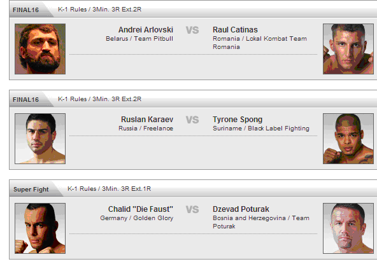Click the VS between Chalid and Poturak
Image resolution: width=377 pixels, height=264 pixels.
[192, 209]
